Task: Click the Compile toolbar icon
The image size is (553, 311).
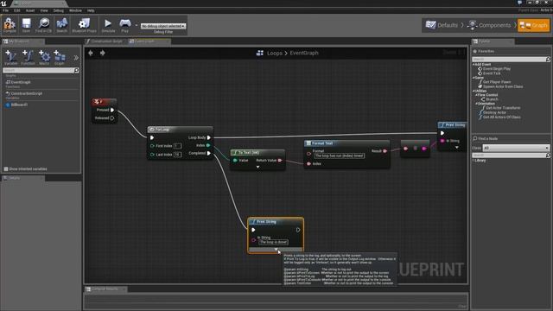Action: click(x=10, y=24)
